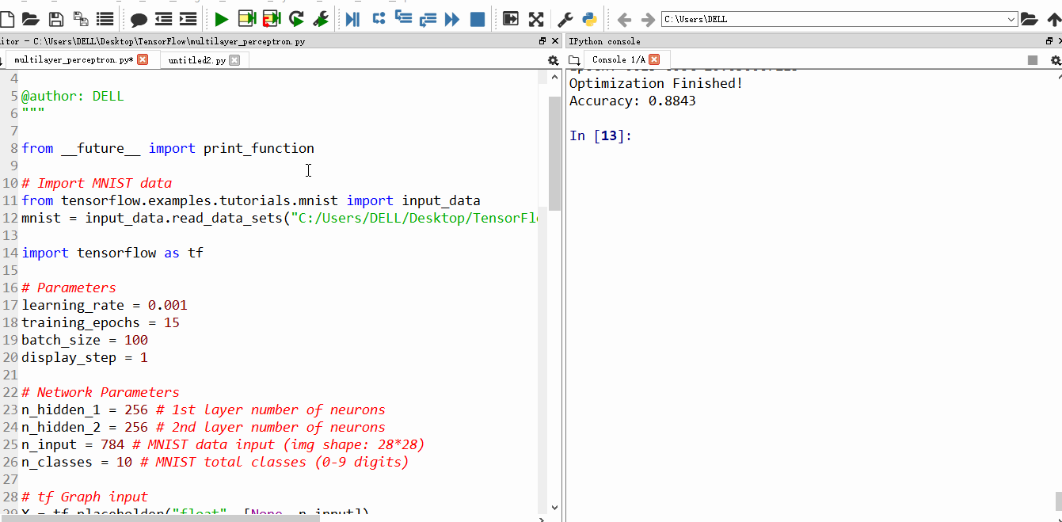Image resolution: width=1062 pixels, height=522 pixels.
Task: Click the 'In [13]:' console prompt
Action: (600, 135)
